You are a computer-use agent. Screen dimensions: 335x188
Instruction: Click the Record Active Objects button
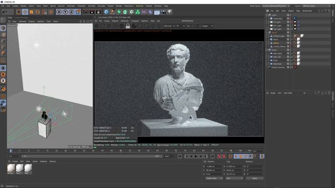[219, 157]
